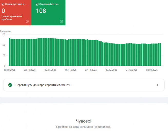Screen dimensions: 168x131
Task: Uncheck the red 'Неприпустиме з...' checkbox
Action: (x=3, y=4)
